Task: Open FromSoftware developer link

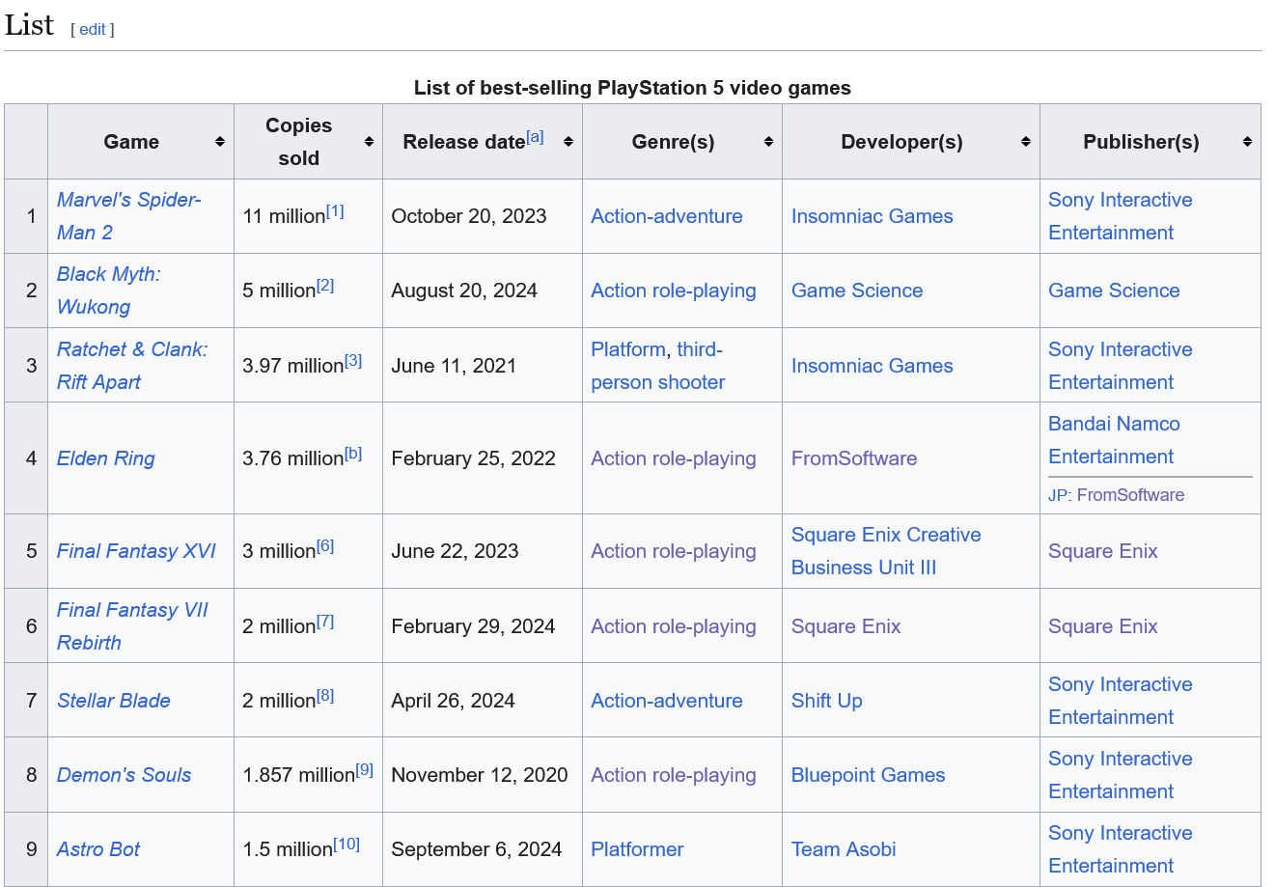Action: (x=854, y=458)
